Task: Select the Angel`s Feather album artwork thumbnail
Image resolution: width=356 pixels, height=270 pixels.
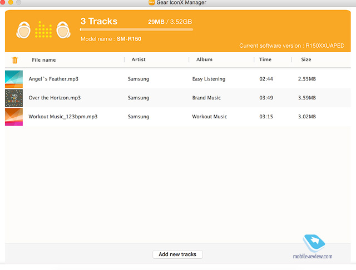Action: (x=14, y=79)
